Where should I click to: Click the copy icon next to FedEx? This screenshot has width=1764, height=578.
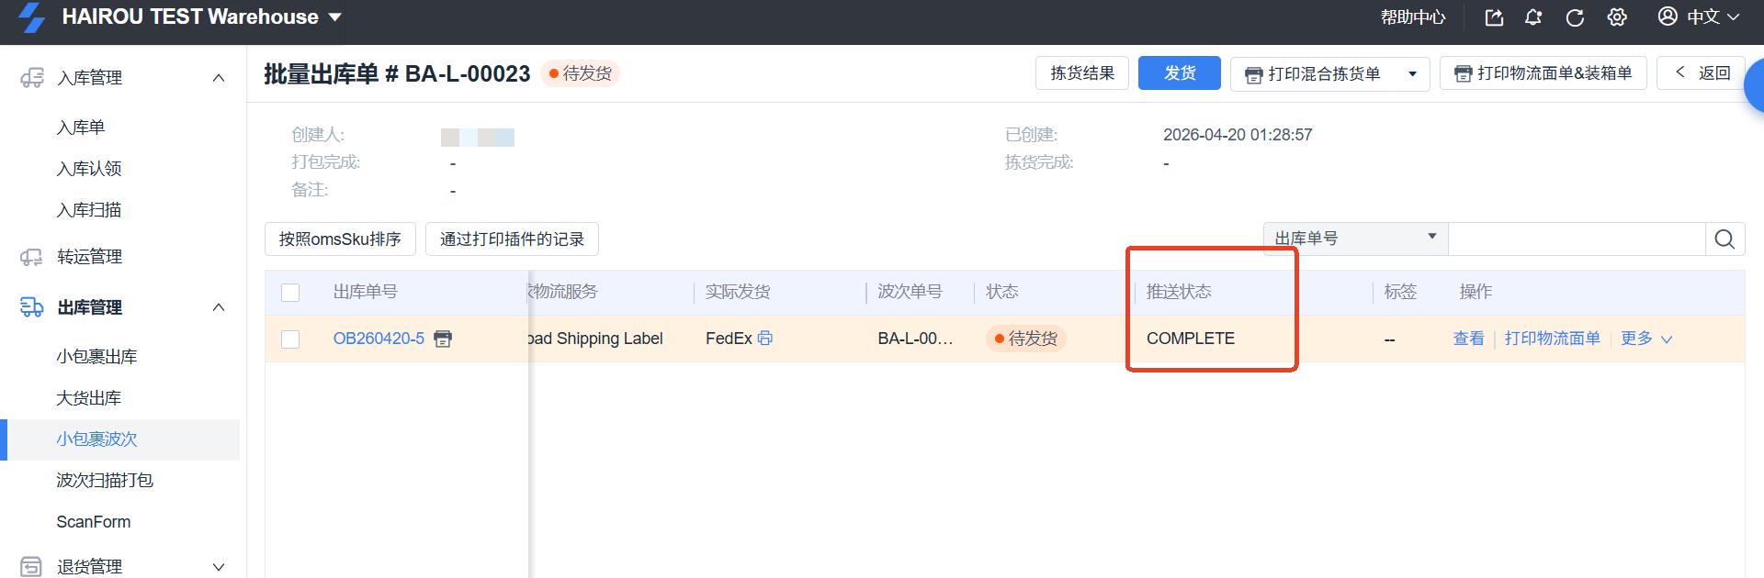(x=765, y=338)
